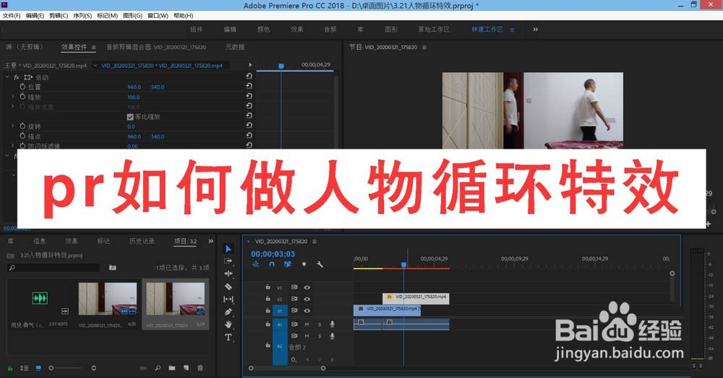Select the Type tool
Viewport: 723px width, 378px height.
click(228, 337)
